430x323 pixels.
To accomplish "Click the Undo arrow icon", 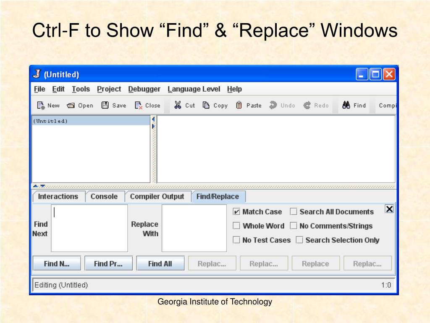I will click(273, 105).
